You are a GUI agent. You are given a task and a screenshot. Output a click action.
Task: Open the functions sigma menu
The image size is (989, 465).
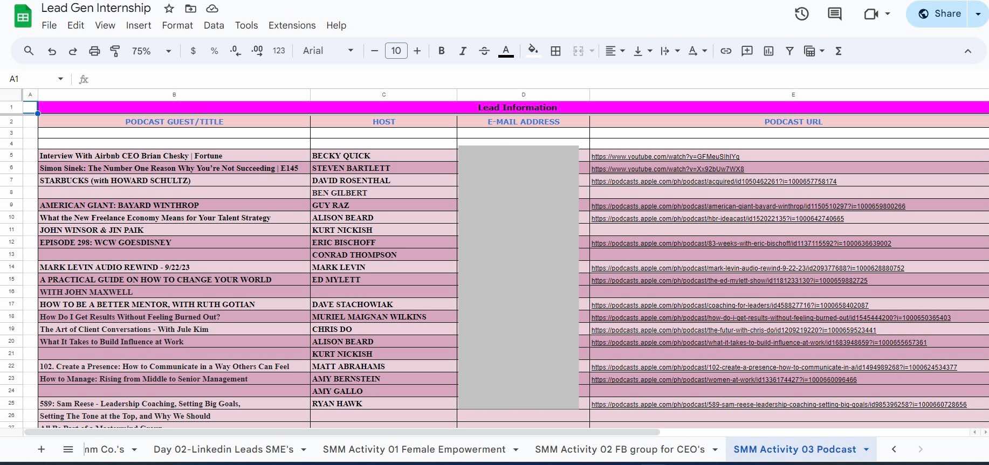pyautogui.click(x=838, y=51)
